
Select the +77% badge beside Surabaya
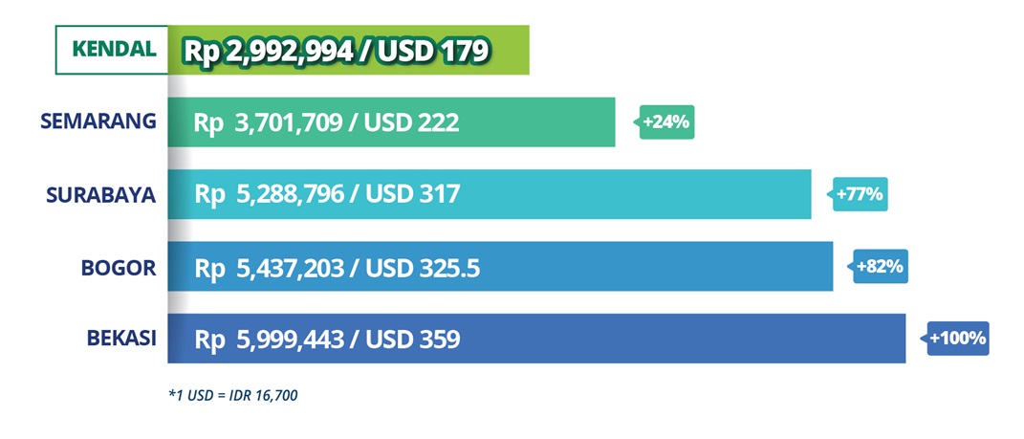[x=861, y=194]
